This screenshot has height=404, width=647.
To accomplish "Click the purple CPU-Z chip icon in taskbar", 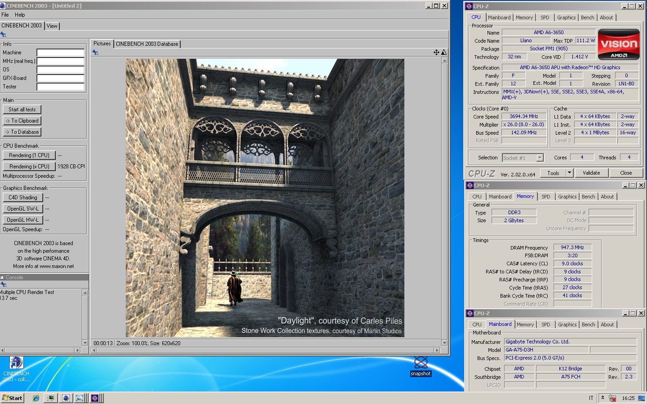I will coord(95,398).
